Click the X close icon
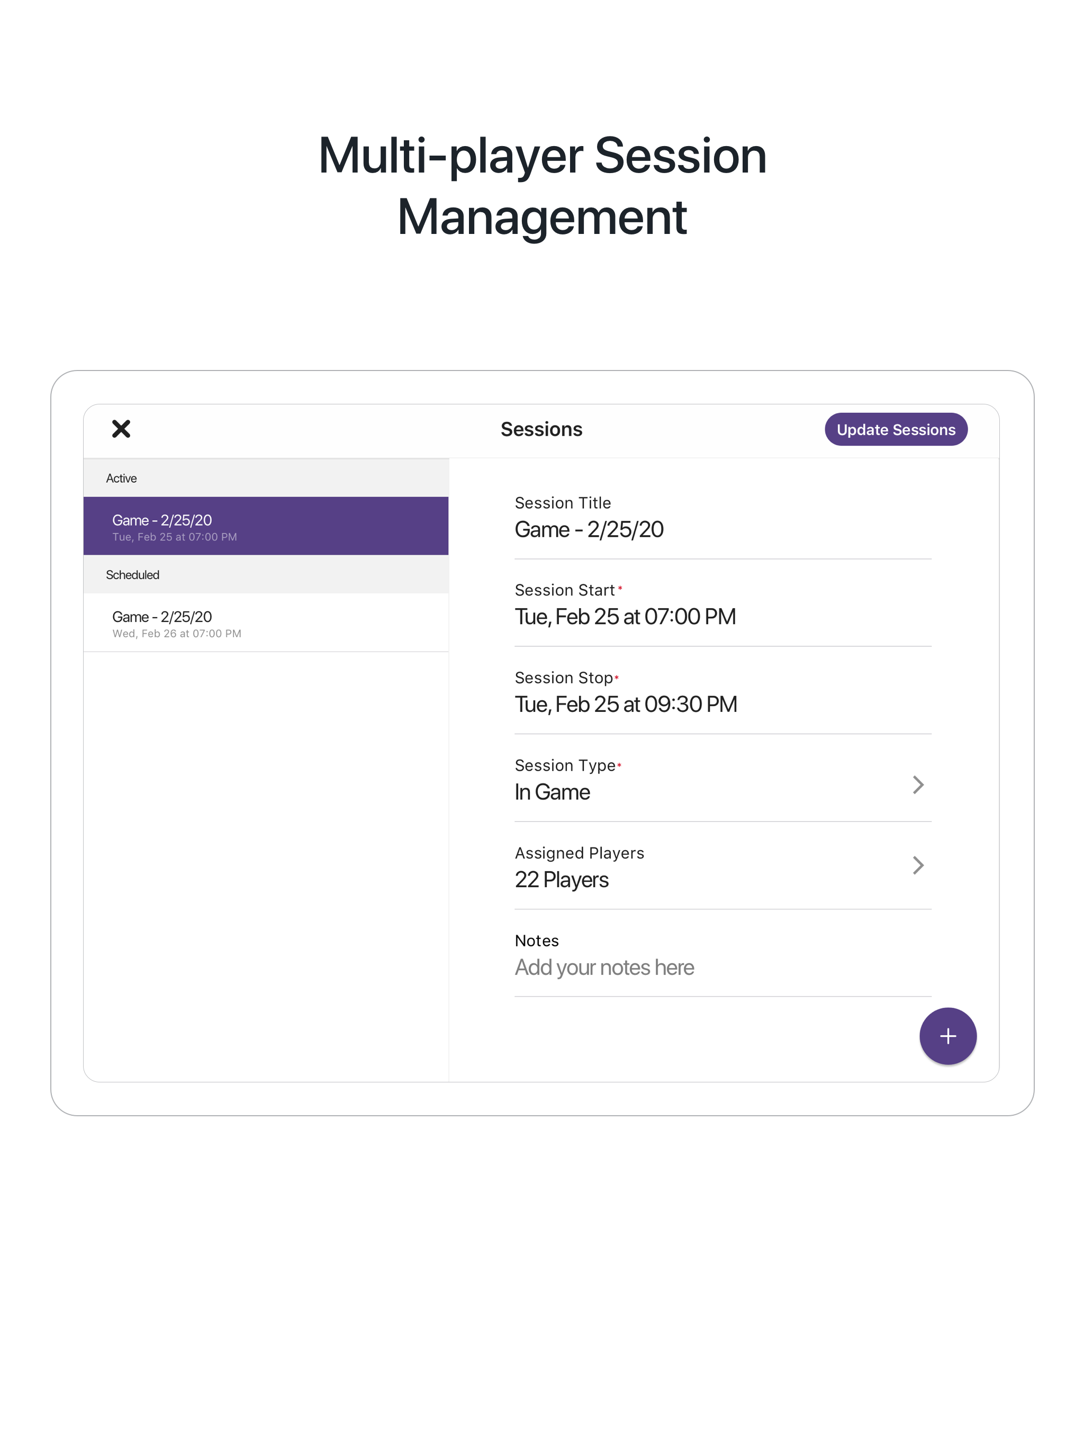 point(121,429)
